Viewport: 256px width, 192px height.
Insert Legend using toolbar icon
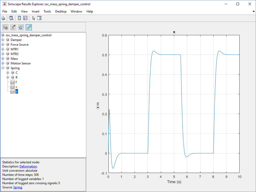click(x=25, y=18)
